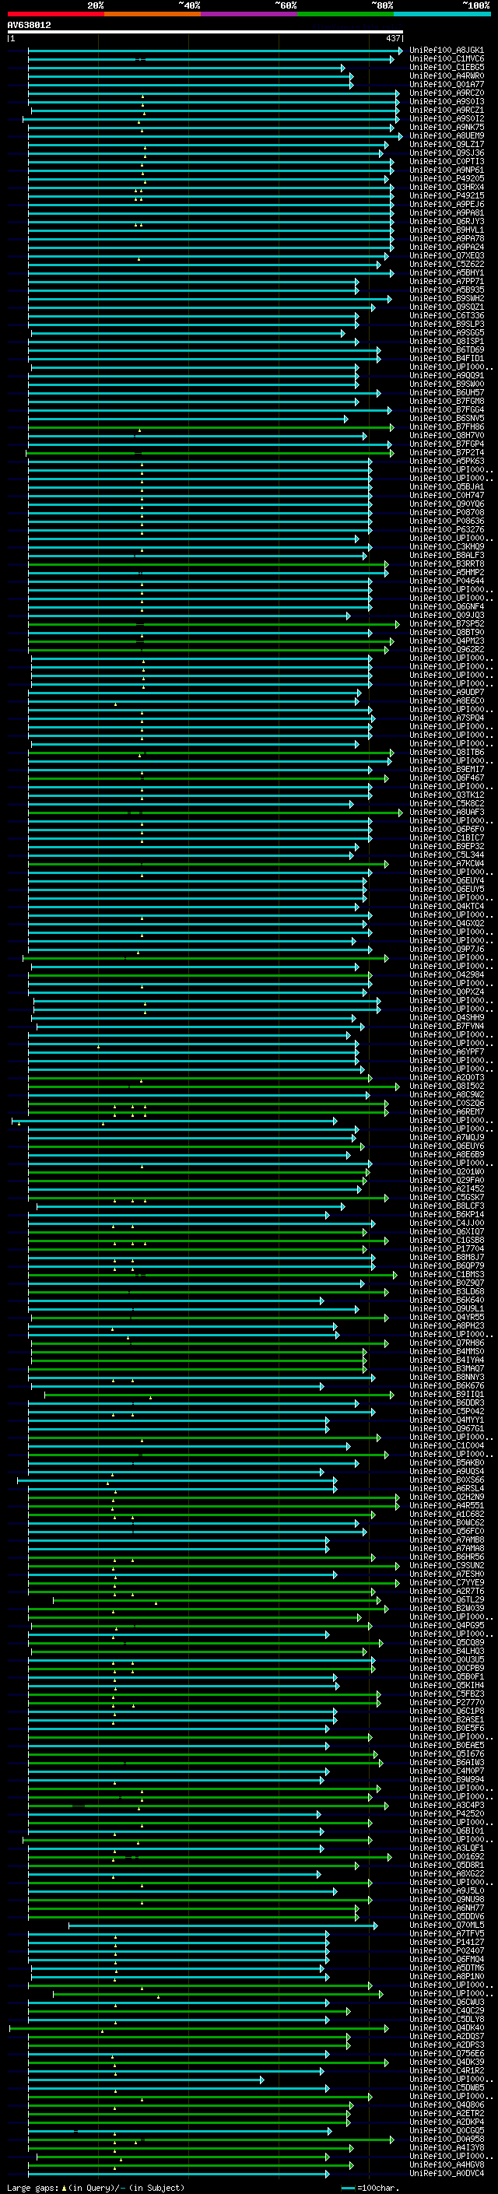Image resolution: width=498 pixels, height=2194 pixels.
Task: Select the UniRef100_Q9LZ17 label
Action: tap(447, 145)
